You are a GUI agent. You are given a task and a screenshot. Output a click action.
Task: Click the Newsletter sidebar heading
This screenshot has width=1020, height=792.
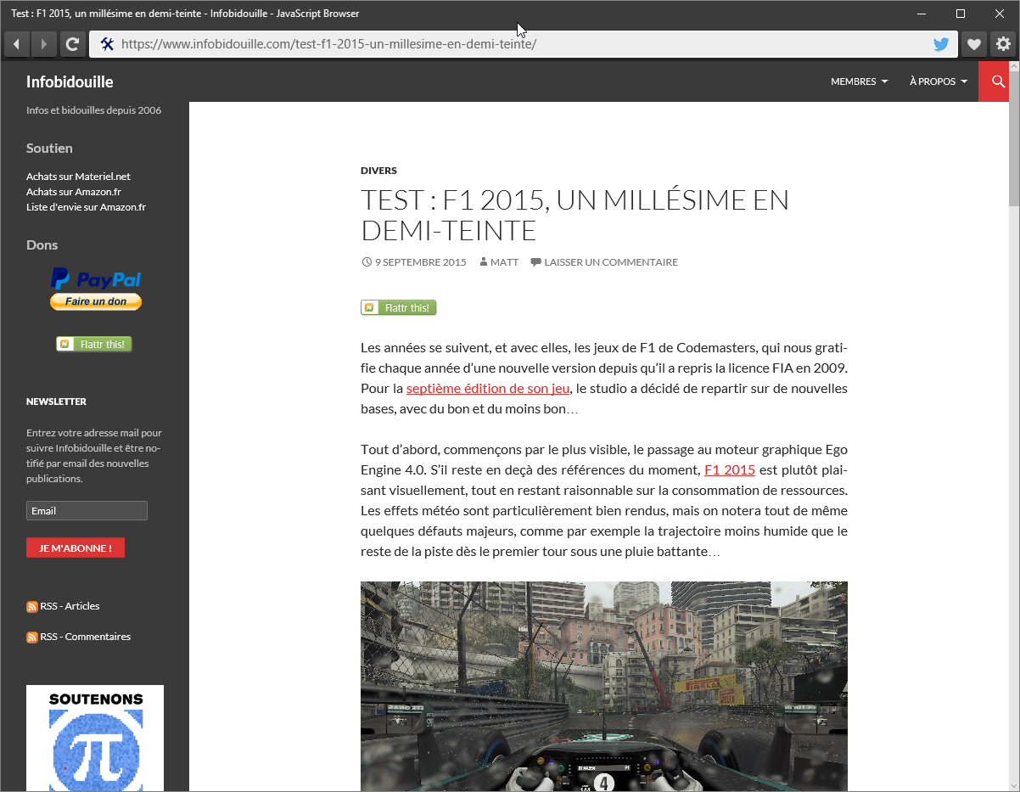(56, 402)
